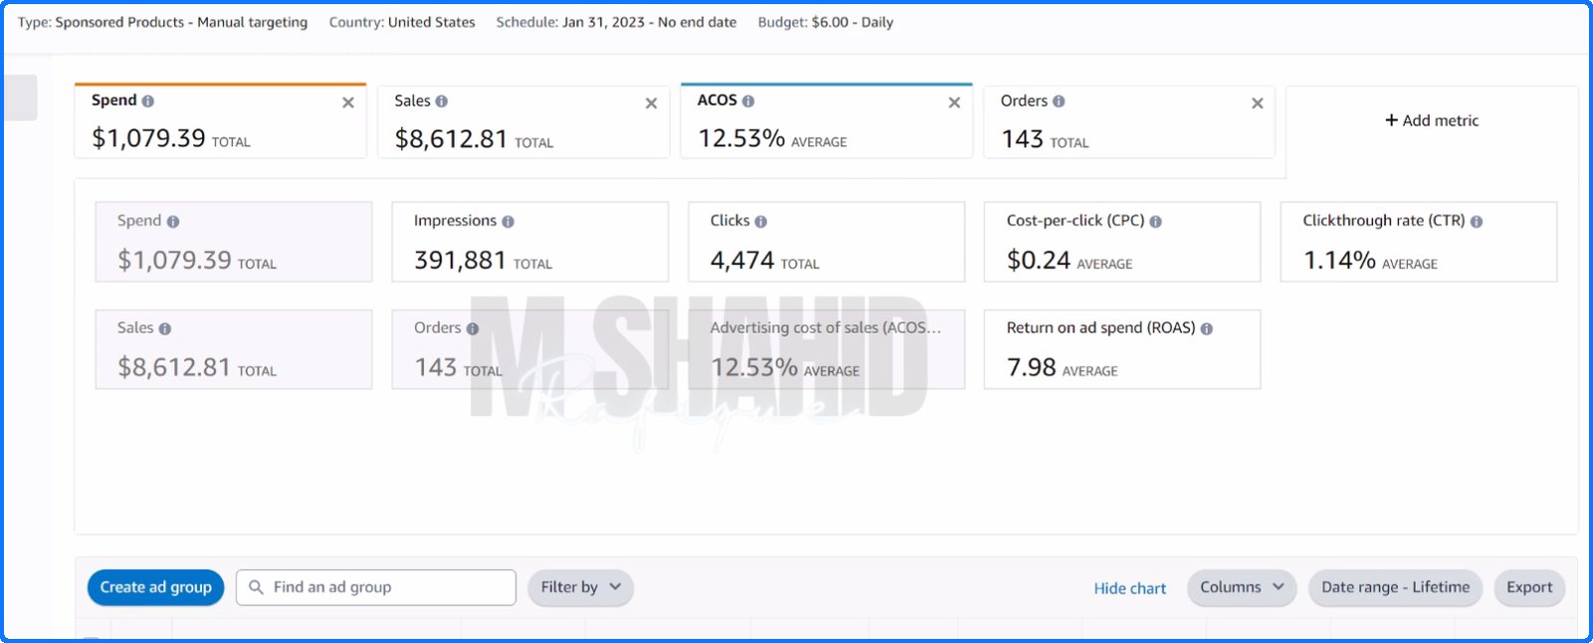Image resolution: width=1593 pixels, height=643 pixels.
Task: Click the 391,881 impressions value
Action: point(460,261)
